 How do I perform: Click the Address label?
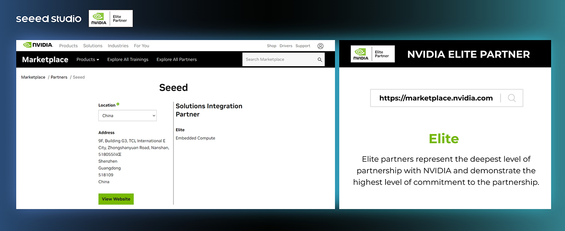(106, 132)
